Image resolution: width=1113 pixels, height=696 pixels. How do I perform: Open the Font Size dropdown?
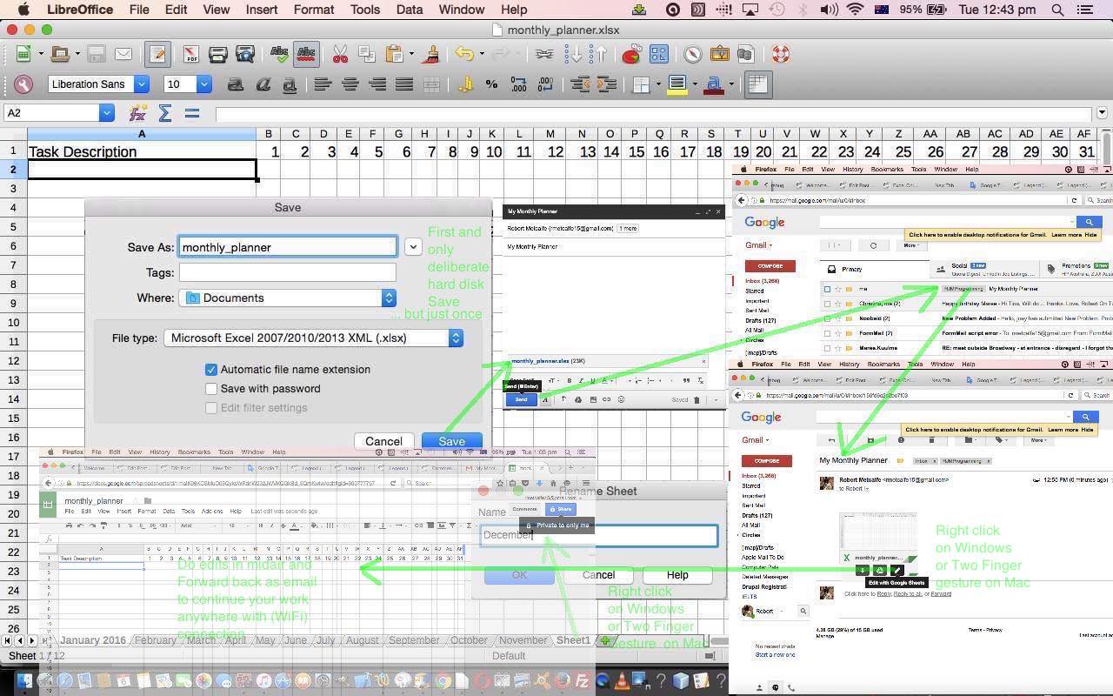(x=204, y=84)
